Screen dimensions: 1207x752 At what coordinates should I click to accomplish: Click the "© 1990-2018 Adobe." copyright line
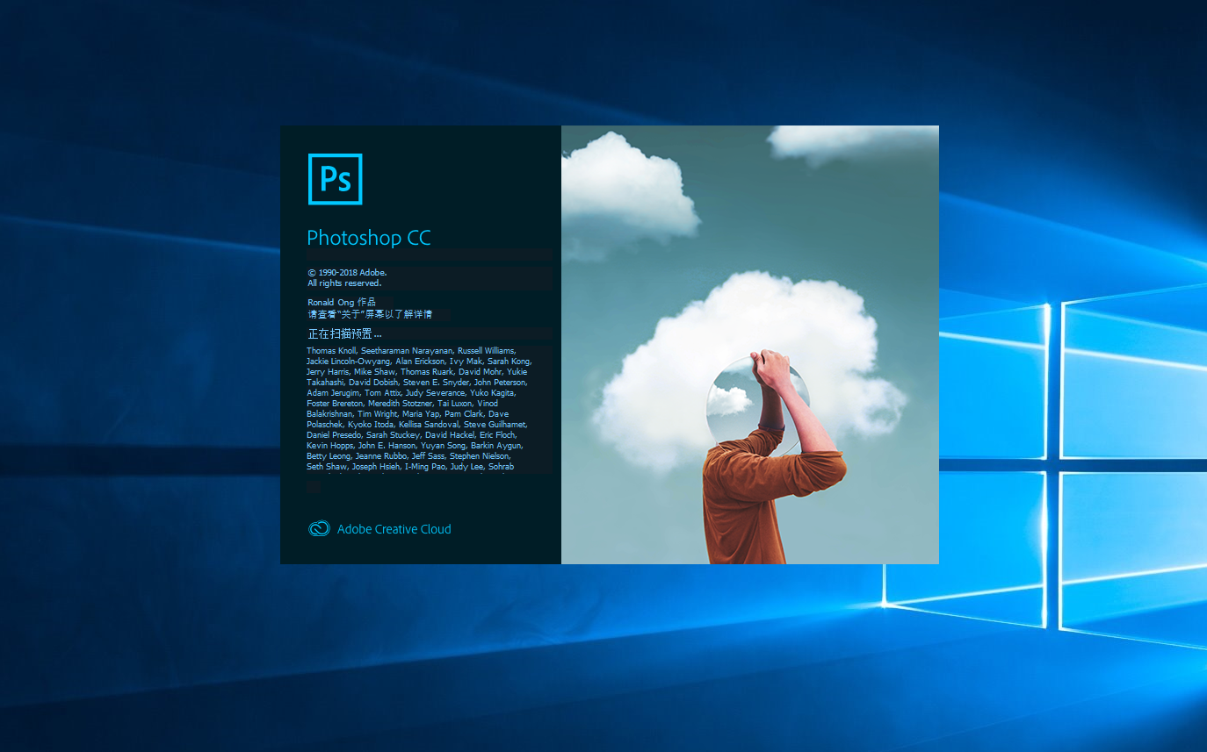tap(347, 272)
